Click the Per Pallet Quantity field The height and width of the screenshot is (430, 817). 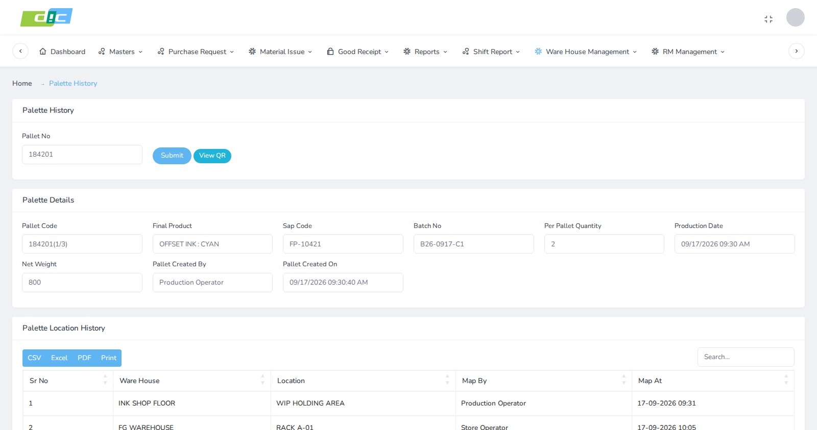click(x=604, y=244)
